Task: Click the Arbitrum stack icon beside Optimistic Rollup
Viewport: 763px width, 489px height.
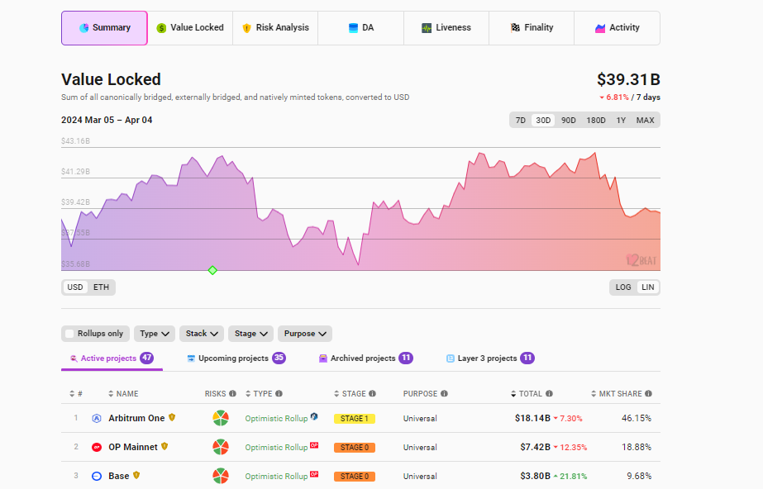Action: pos(314,416)
